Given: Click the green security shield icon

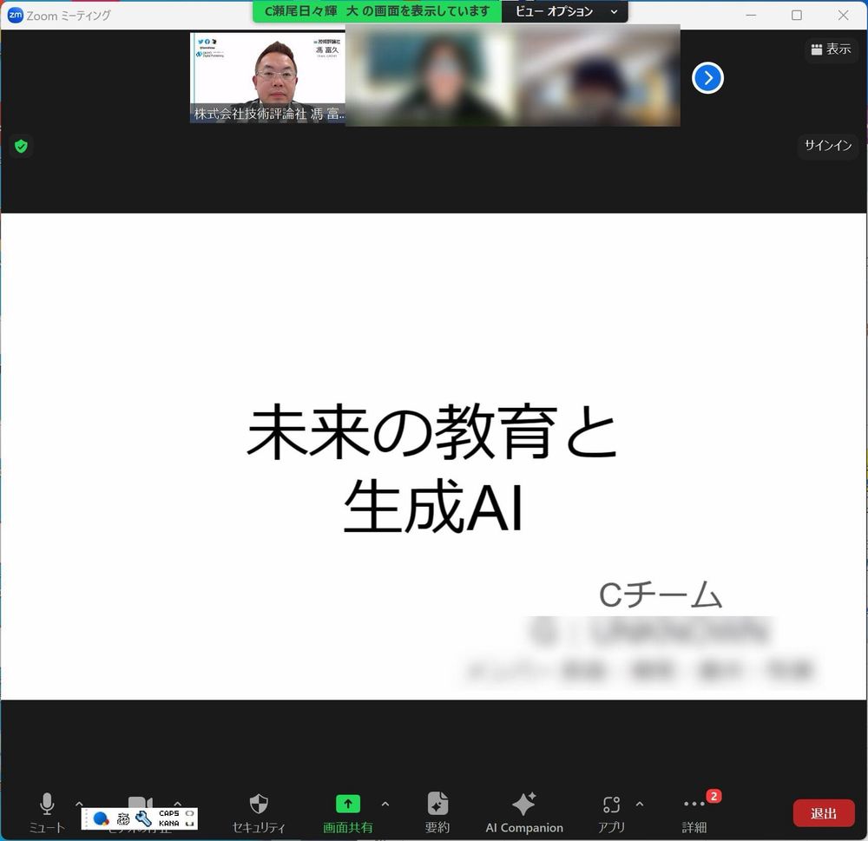Looking at the screenshot, I should [x=21, y=146].
